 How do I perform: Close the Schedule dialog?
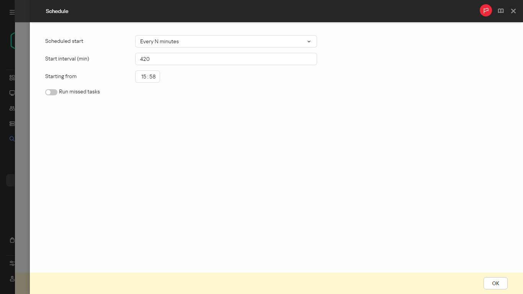tap(513, 11)
